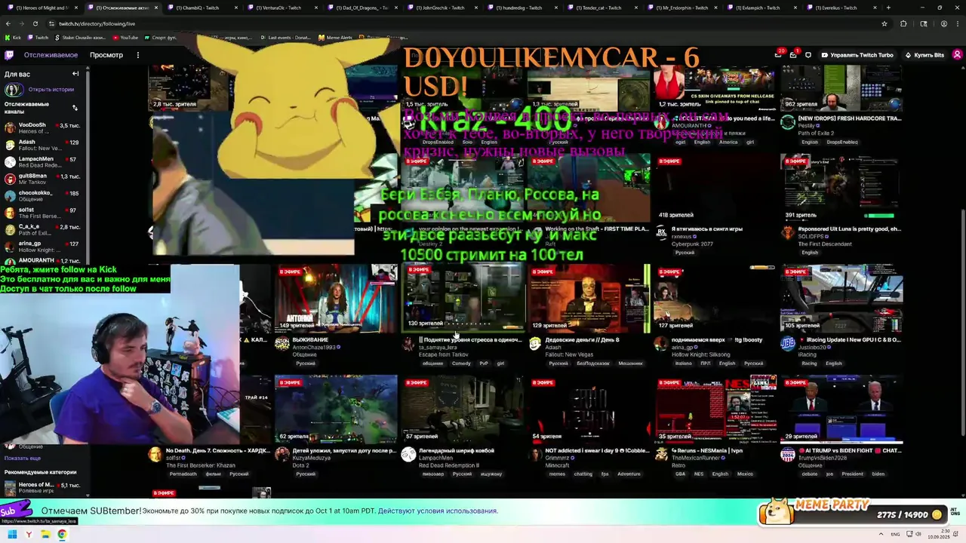Open Chrome from Windows taskbar
Image resolution: width=966 pixels, height=543 pixels.
coord(62,535)
